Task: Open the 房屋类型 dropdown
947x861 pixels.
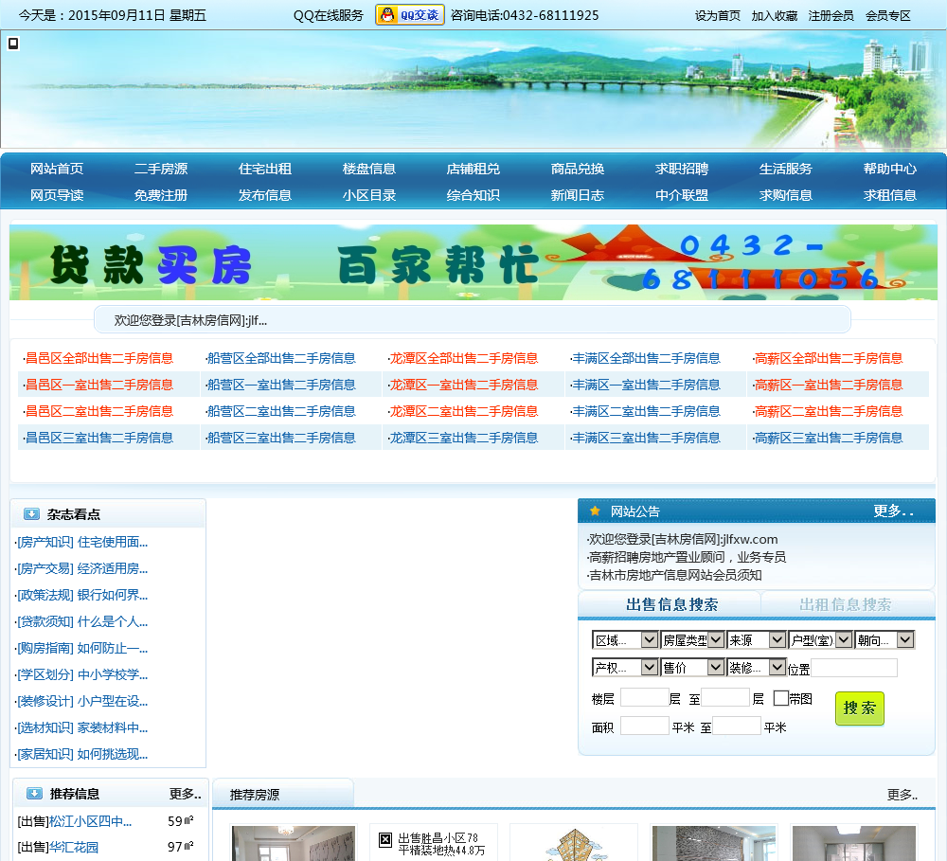Action: [692, 640]
